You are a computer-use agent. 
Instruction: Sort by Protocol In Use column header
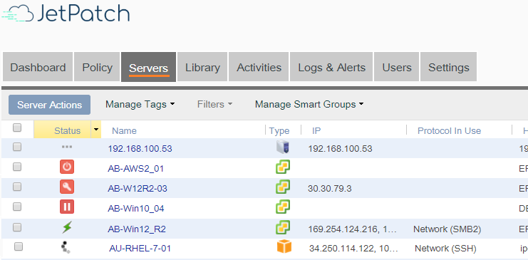[449, 130]
